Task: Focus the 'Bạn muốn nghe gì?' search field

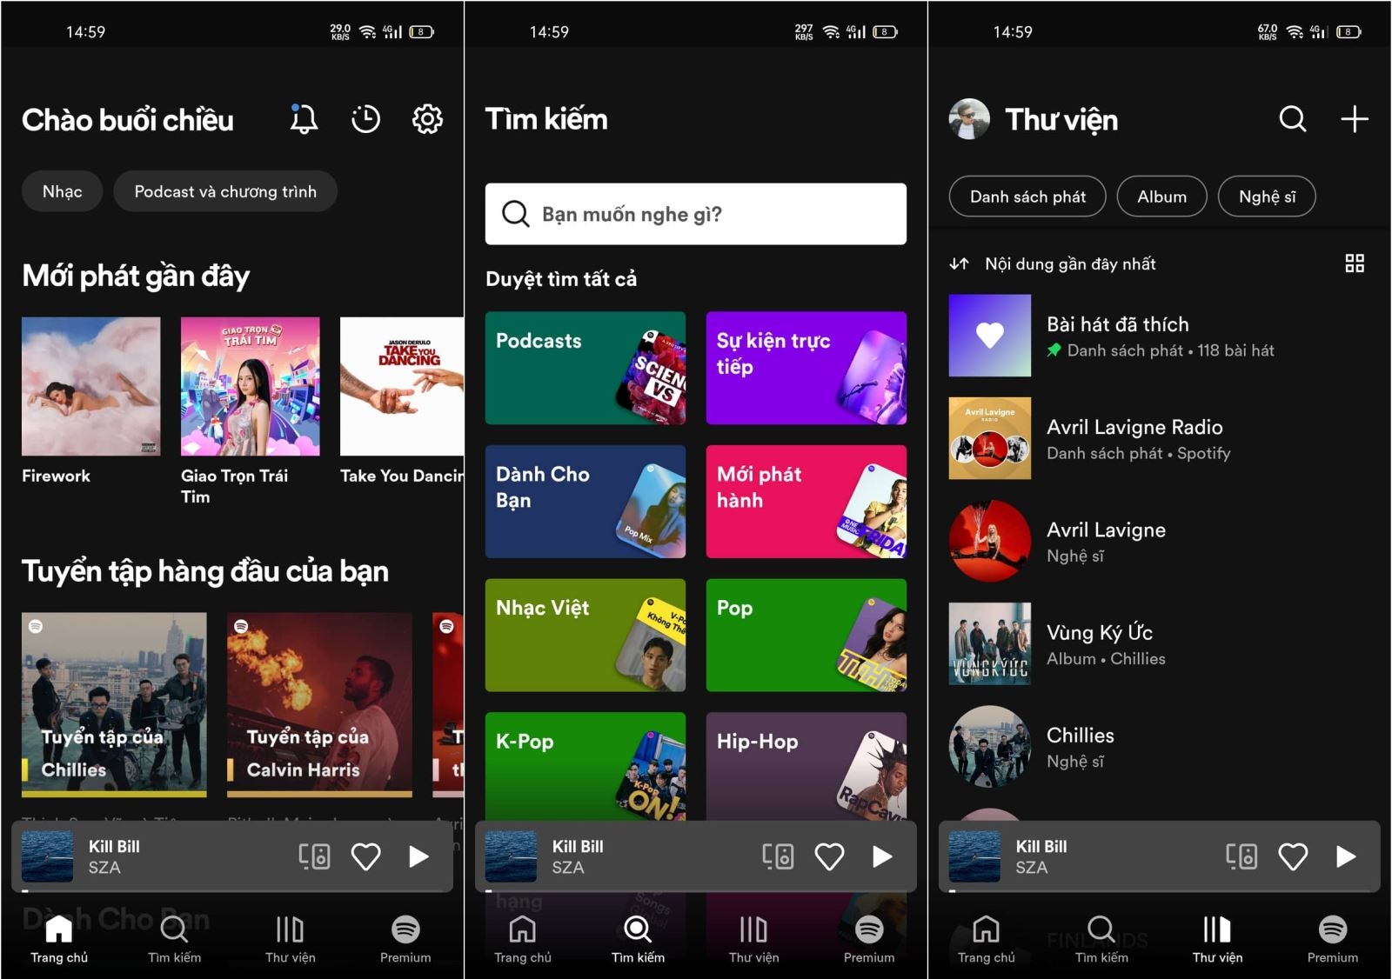Action: coord(696,214)
